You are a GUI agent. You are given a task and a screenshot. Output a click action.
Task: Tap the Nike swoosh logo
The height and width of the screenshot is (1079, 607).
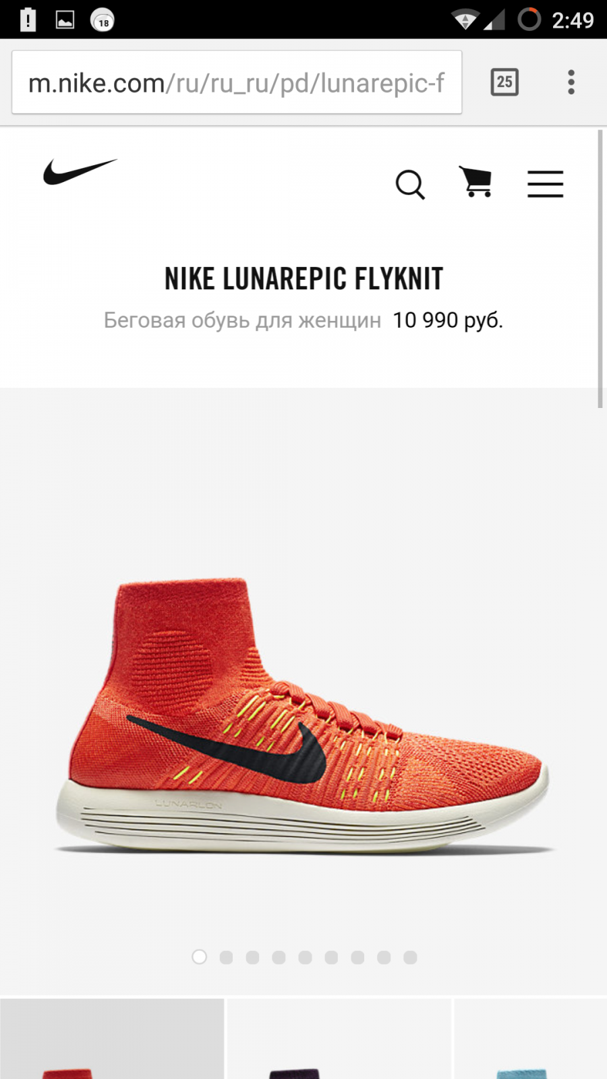(80, 172)
